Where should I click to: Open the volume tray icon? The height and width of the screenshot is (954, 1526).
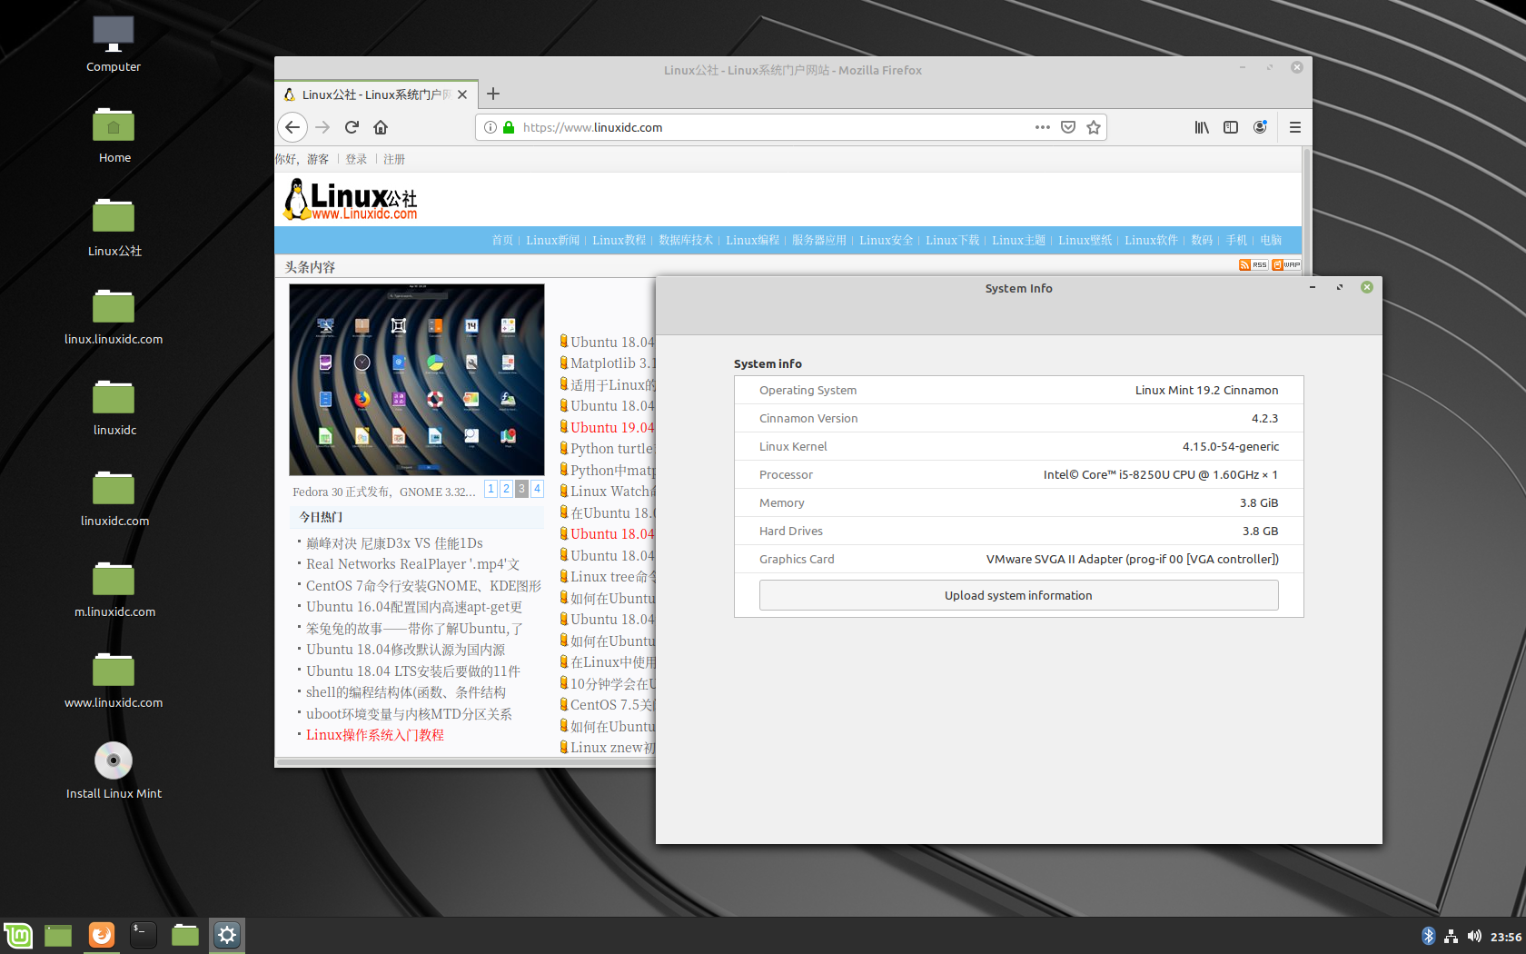pos(1474,936)
